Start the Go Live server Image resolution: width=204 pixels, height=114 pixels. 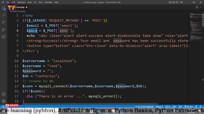point(189,106)
